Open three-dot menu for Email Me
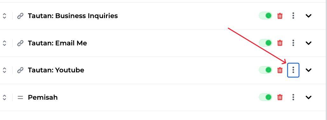Viewport: 327px width, 120px height. (x=293, y=43)
